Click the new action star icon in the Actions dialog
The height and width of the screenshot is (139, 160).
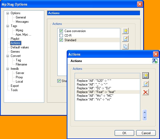tap(146, 75)
